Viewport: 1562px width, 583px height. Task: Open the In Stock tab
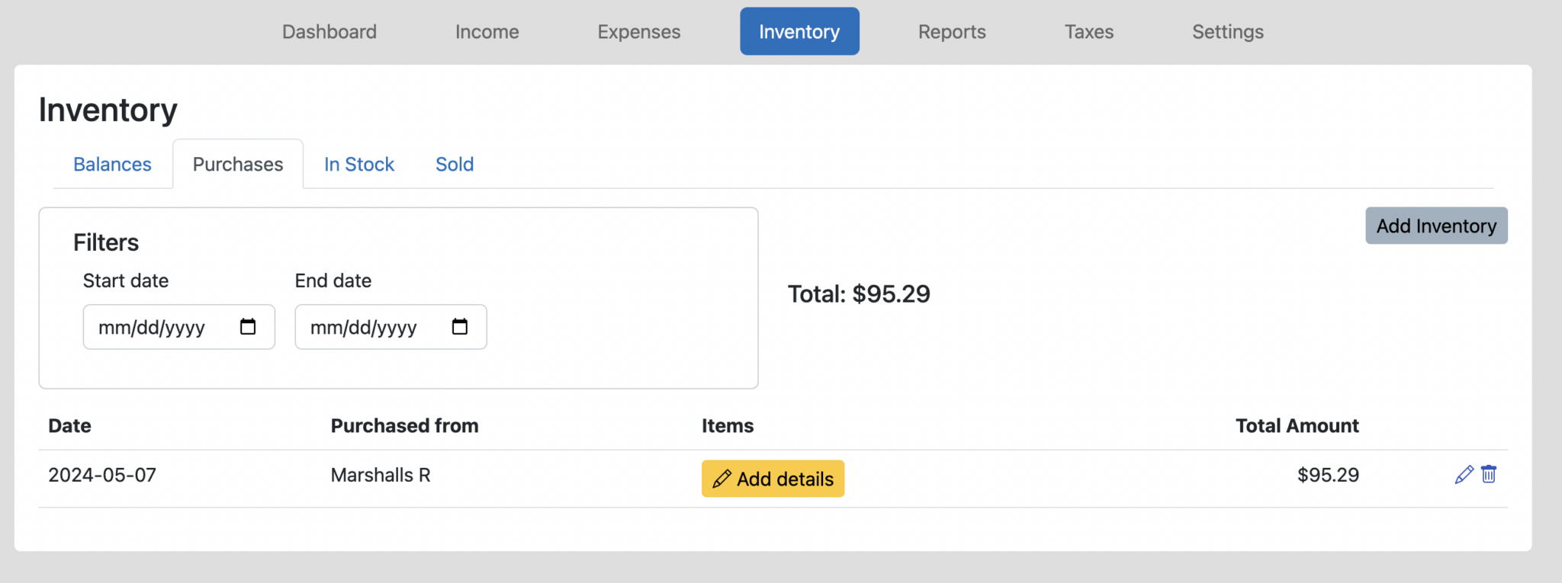(x=358, y=164)
